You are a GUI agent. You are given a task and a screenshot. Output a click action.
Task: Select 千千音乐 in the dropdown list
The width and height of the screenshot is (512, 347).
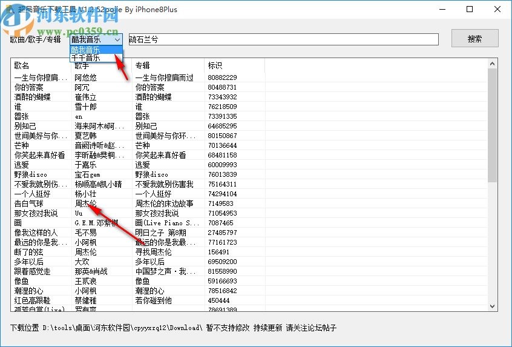tap(96, 58)
